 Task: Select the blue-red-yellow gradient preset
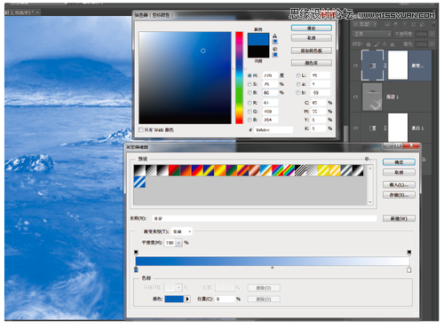point(197,171)
